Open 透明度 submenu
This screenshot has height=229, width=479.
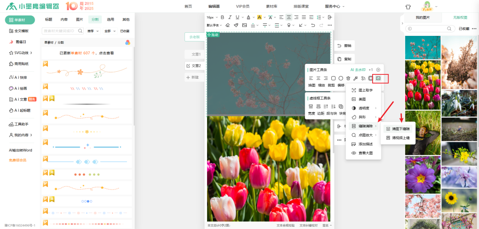(x=363, y=108)
